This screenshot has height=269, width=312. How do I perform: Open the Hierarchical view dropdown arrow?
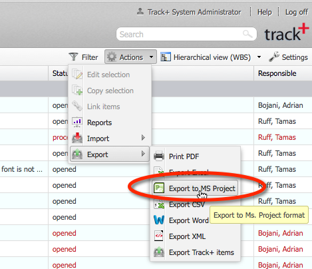(259, 57)
